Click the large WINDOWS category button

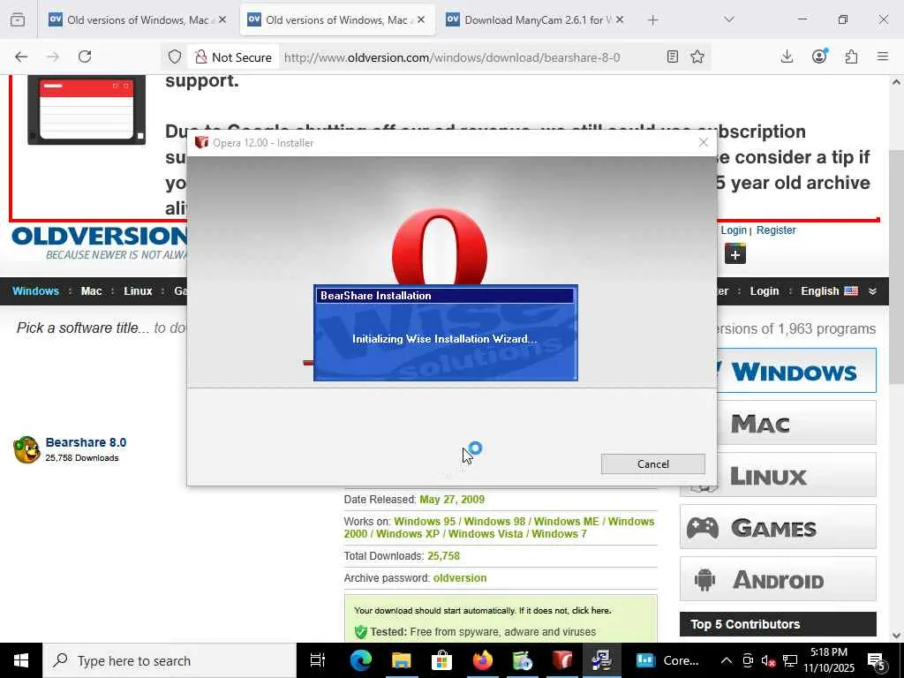pyautogui.click(x=795, y=371)
